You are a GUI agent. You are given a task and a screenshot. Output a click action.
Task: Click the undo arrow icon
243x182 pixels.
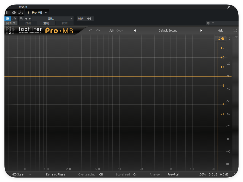[x=91, y=31]
